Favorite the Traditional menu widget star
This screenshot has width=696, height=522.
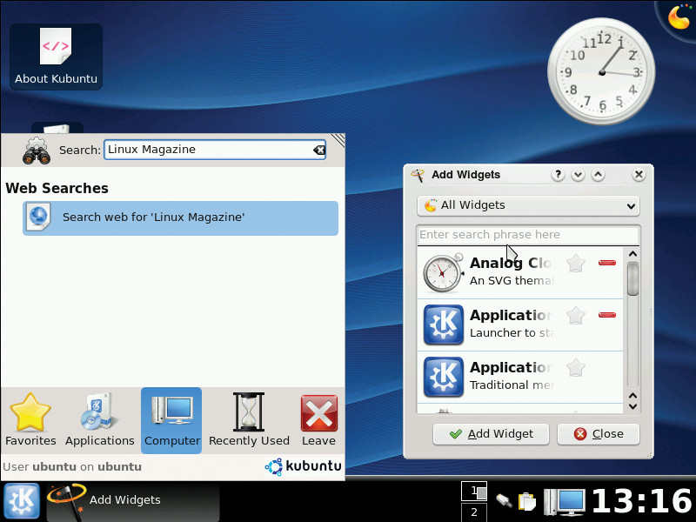[x=576, y=368]
